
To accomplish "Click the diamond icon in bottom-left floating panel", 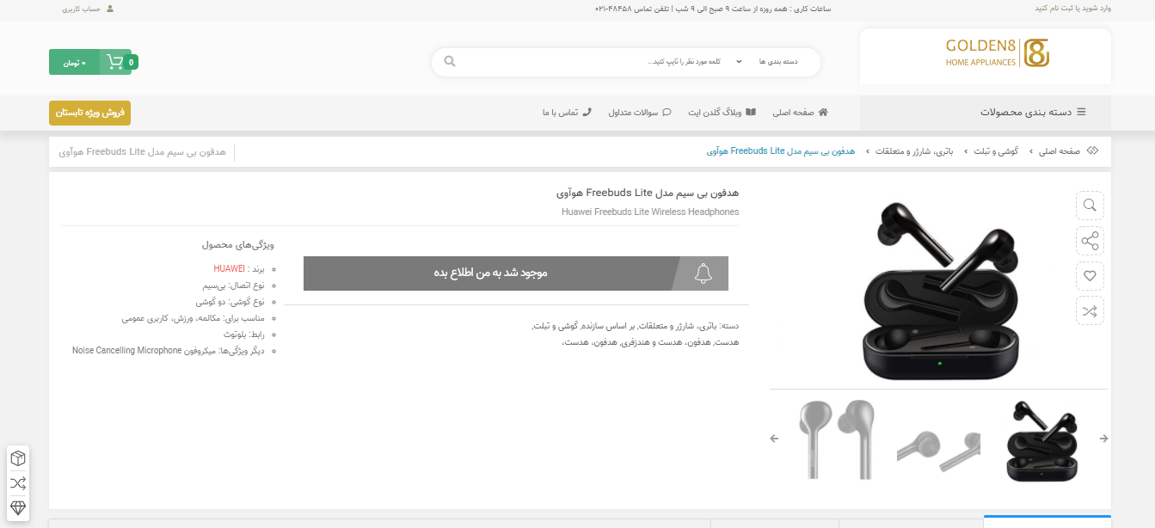I will coord(18,507).
